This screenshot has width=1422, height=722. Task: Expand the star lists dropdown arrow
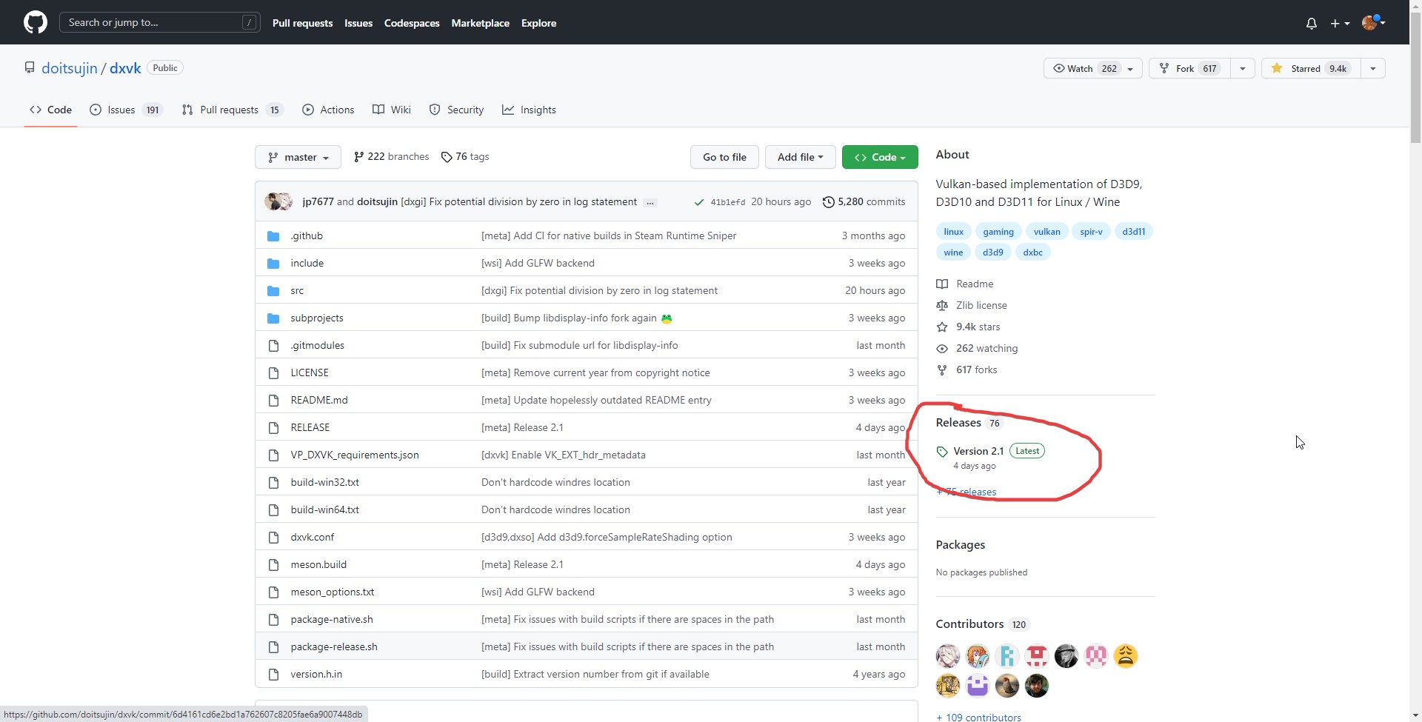1373,68
